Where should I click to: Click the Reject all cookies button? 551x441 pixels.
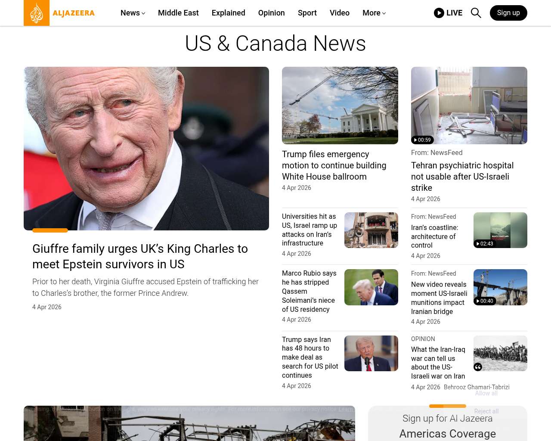click(486, 411)
